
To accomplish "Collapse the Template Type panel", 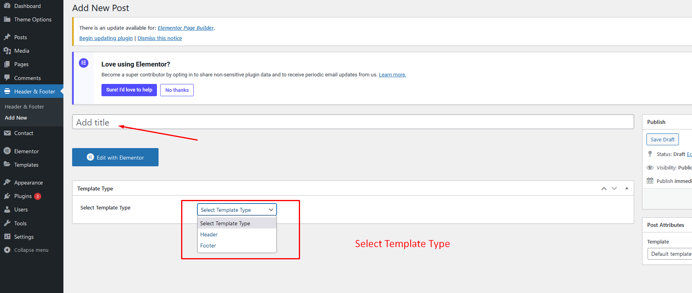I will [x=627, y=188].
